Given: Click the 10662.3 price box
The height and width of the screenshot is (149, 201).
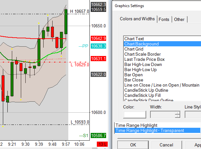Looking at the screenshot, I should point(98,5).
